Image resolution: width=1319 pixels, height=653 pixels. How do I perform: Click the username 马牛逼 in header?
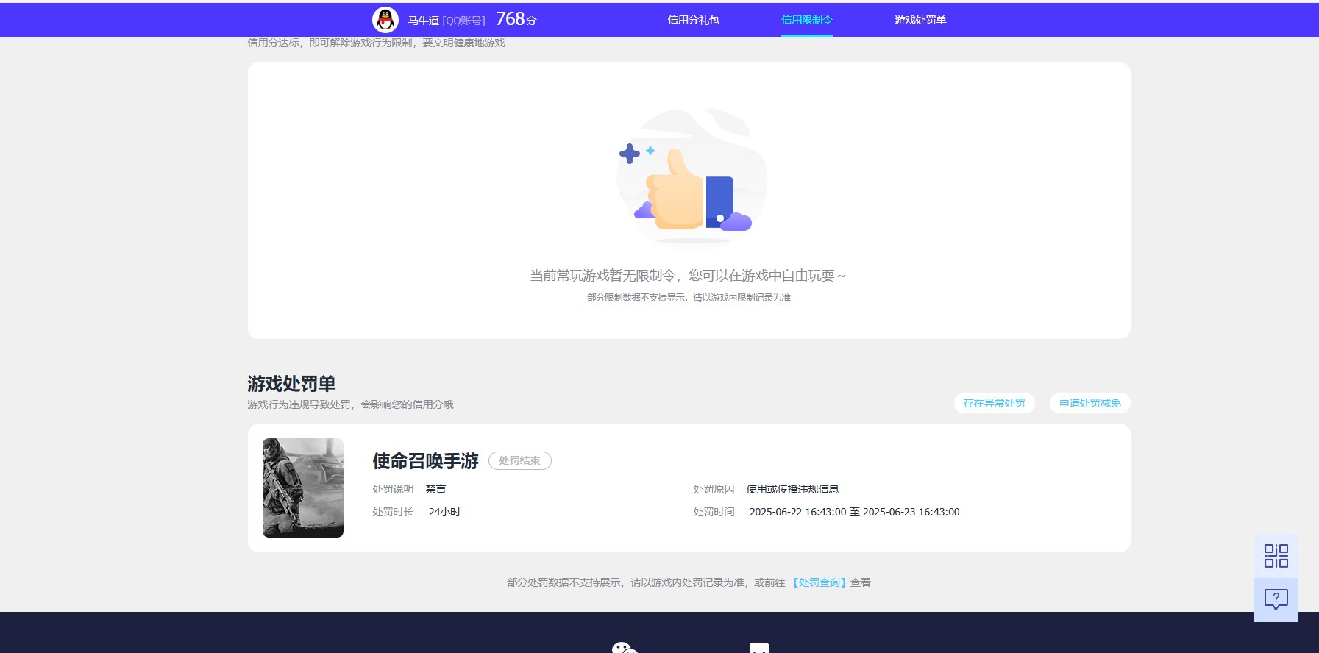click(x=423, y=21)
